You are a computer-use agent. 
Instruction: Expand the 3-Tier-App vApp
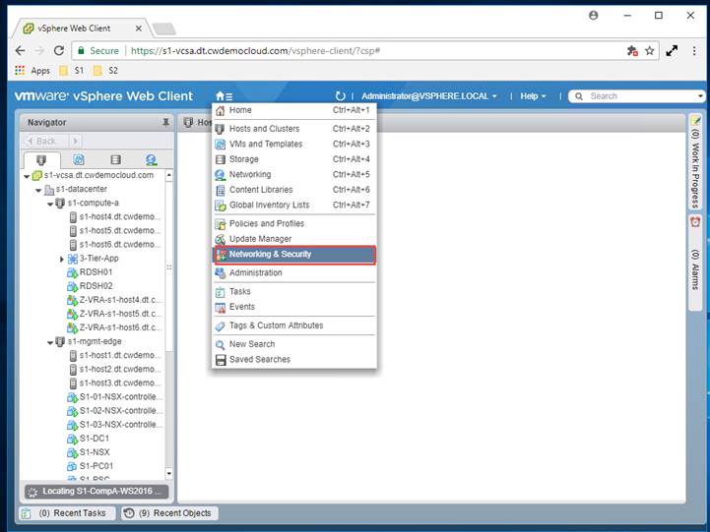pyautogui.click(x=62, y=259)
